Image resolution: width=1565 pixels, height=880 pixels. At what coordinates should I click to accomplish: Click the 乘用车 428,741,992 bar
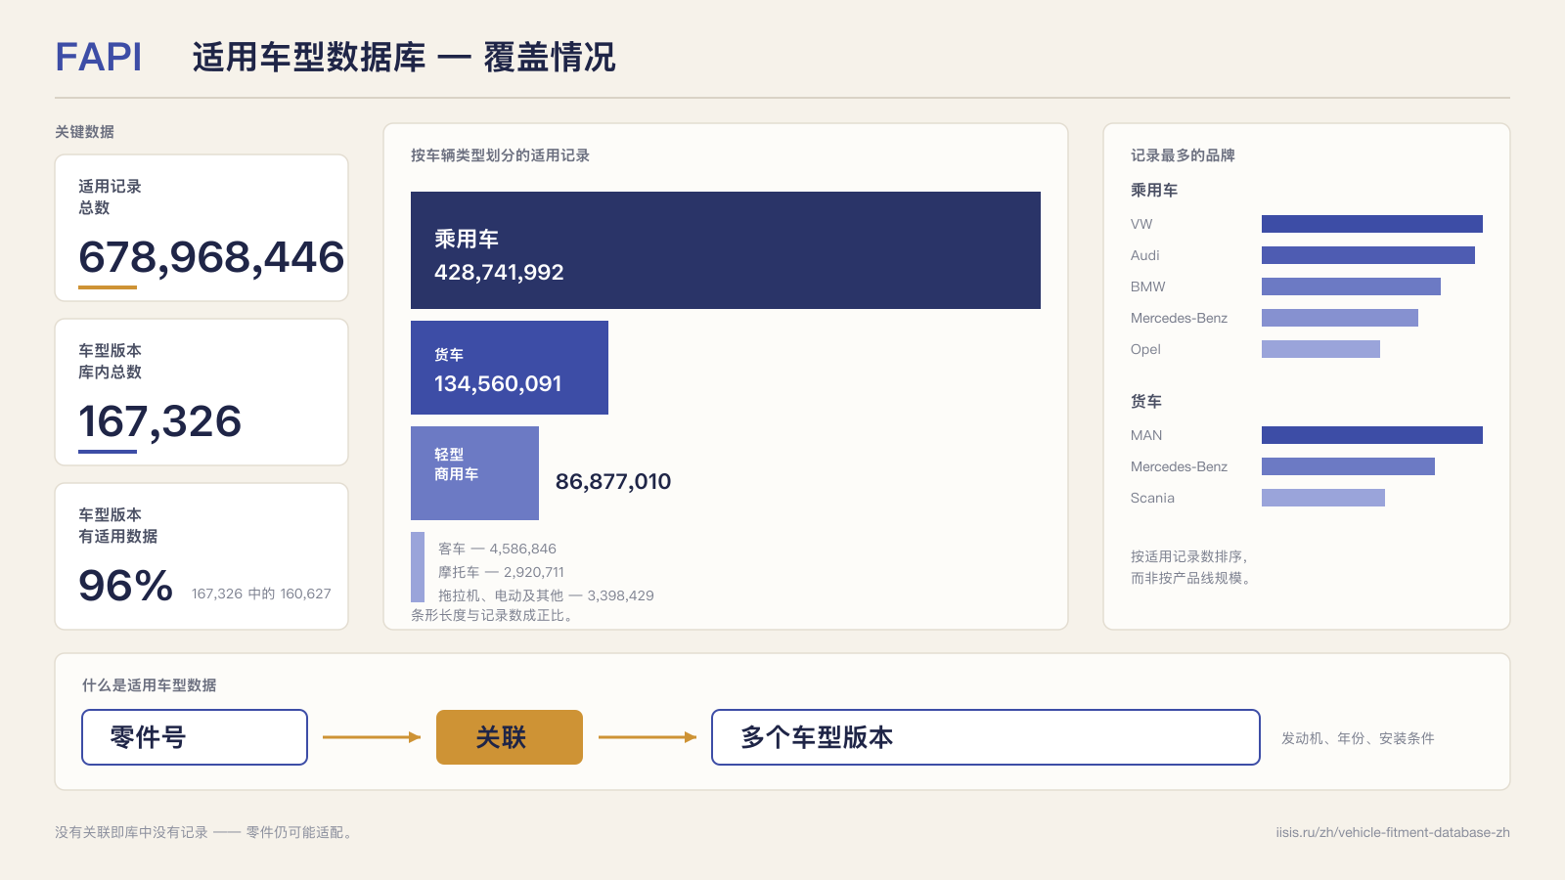click(x=726, y=250)
